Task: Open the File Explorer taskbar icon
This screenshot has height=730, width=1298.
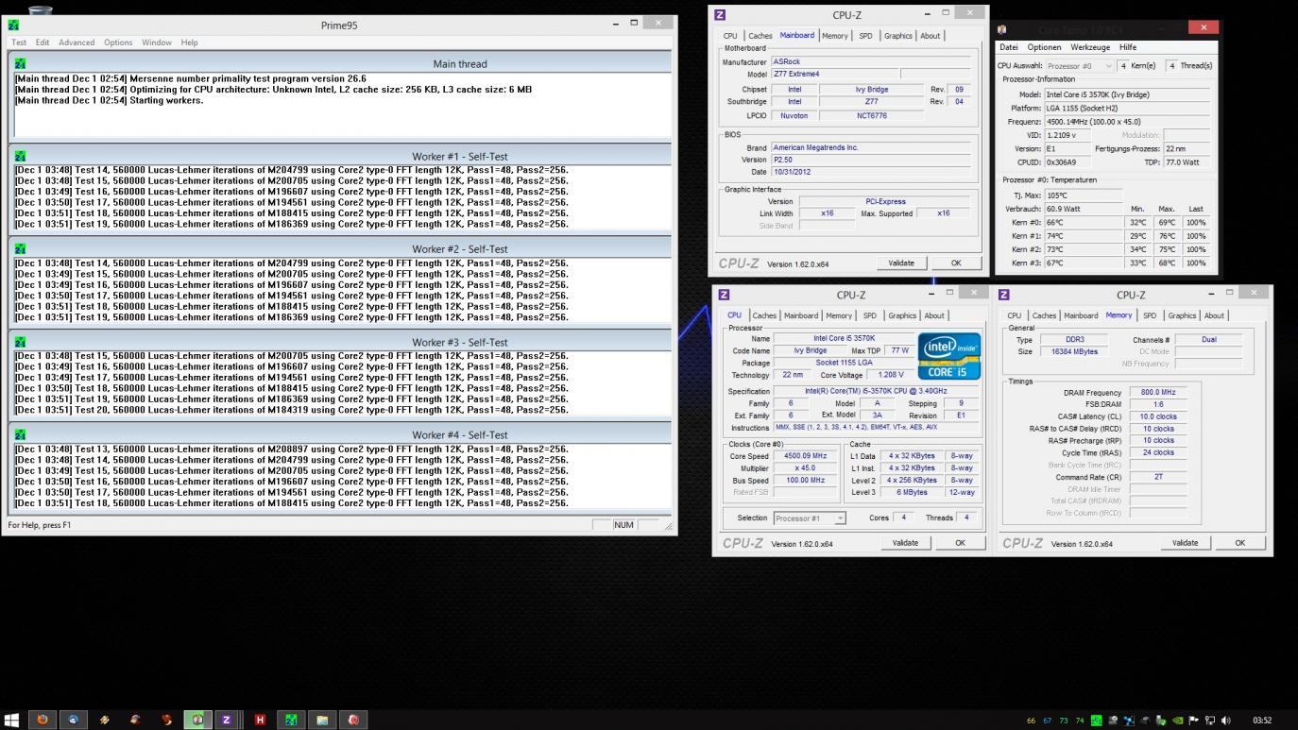Action: pos(322,720)
